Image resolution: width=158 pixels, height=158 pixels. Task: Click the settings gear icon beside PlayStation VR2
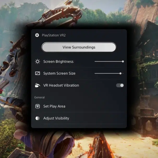click(37, 35)
